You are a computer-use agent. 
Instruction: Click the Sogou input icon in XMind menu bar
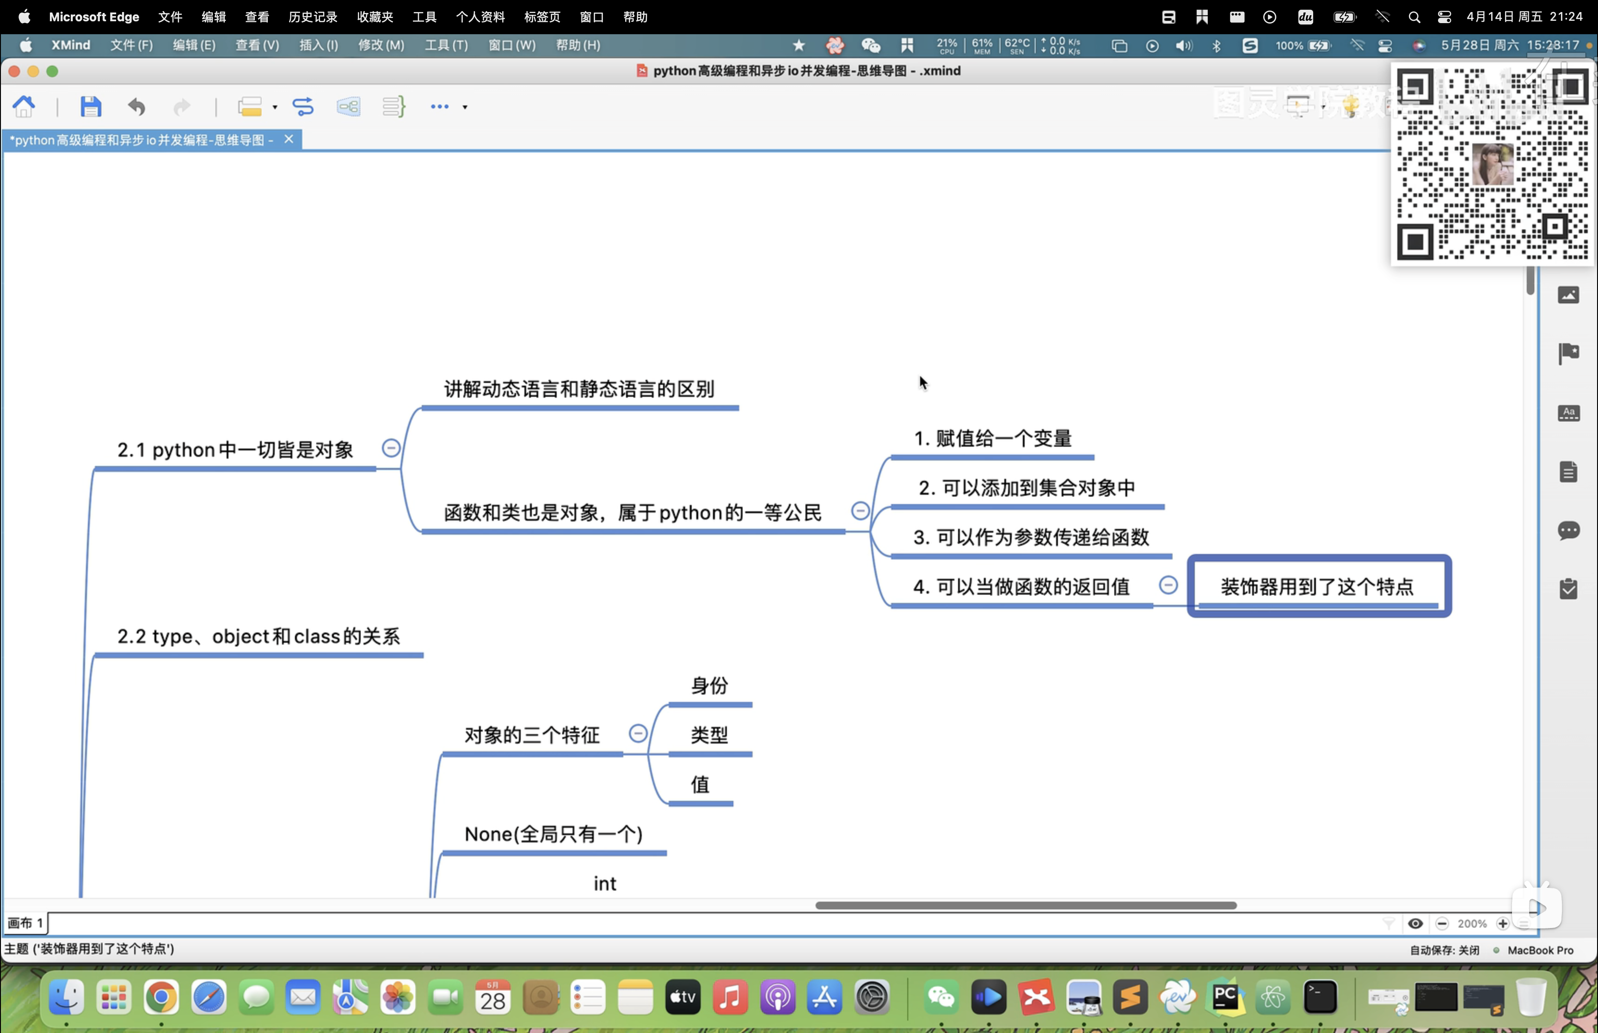point(1250,46)
